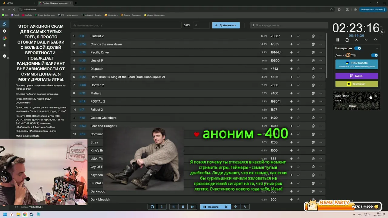Open more options for Cronos the new dawn
Image resolution: width=388 pixels, height=218 pixels.
[321, 44]
